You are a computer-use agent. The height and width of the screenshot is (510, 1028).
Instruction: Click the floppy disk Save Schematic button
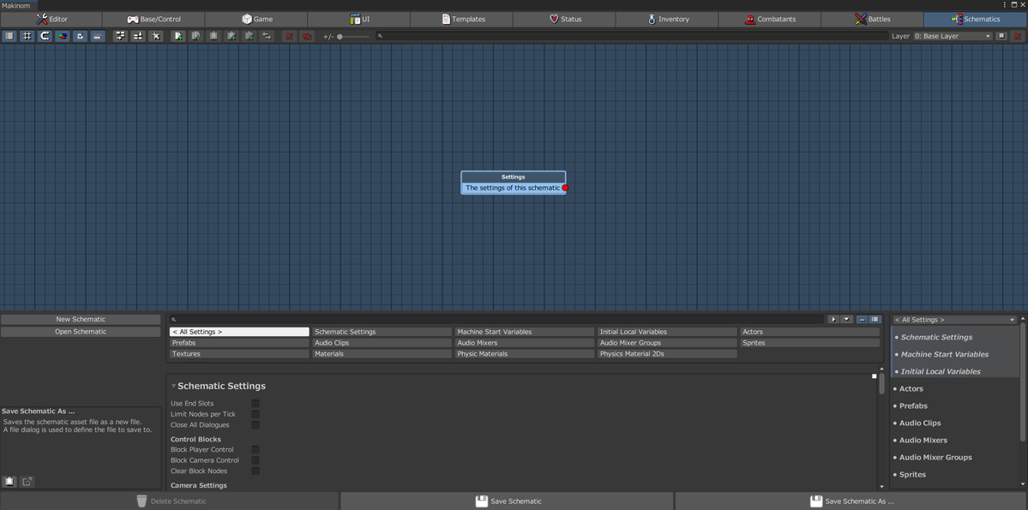[x=507, y=501]
